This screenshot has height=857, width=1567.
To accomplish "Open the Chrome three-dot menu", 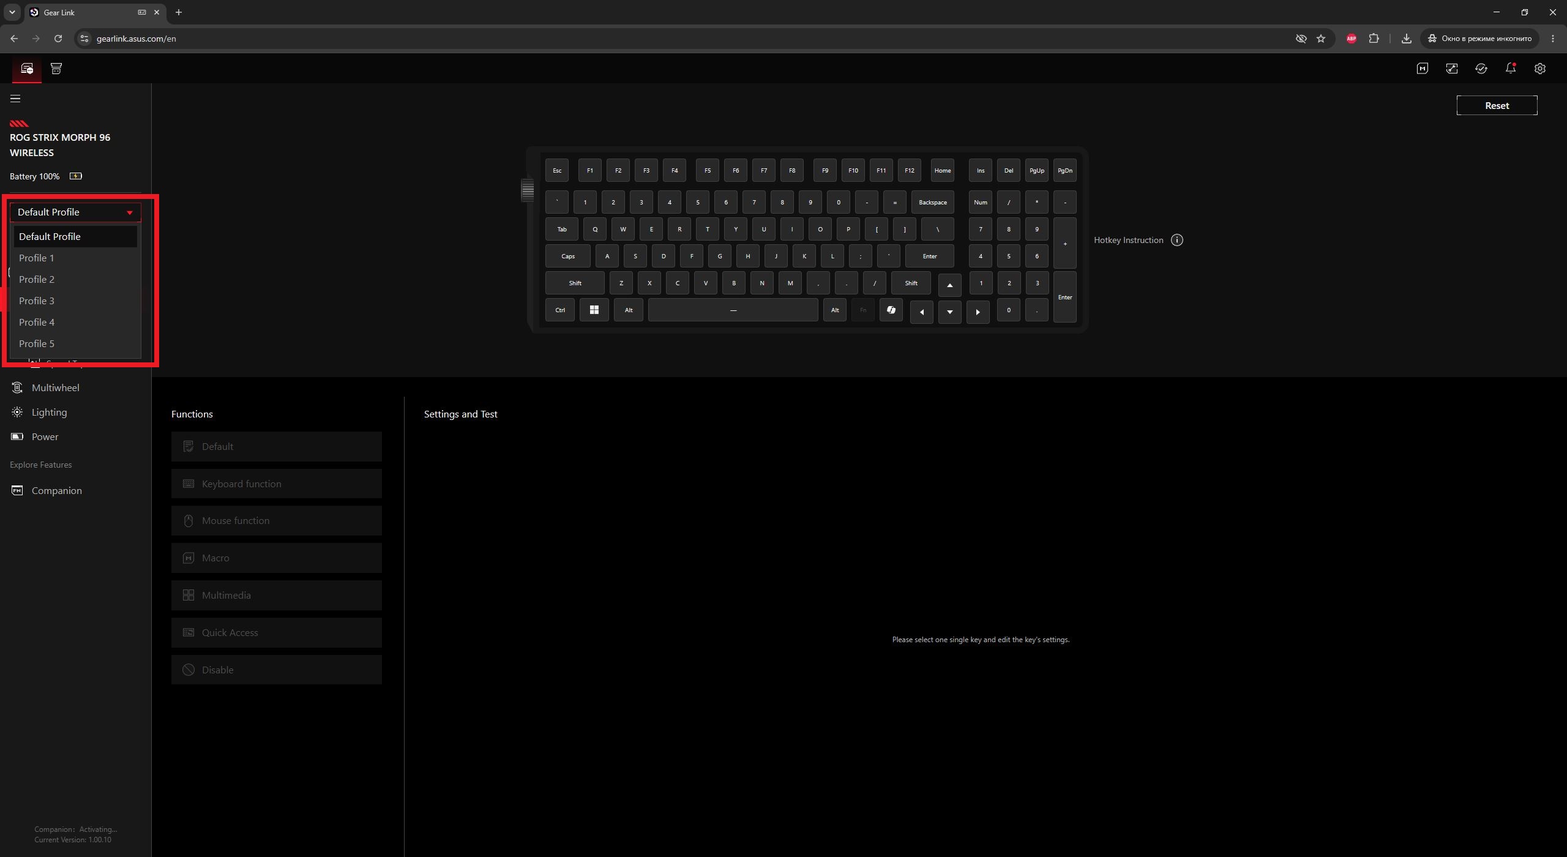I will point(1553,39).
